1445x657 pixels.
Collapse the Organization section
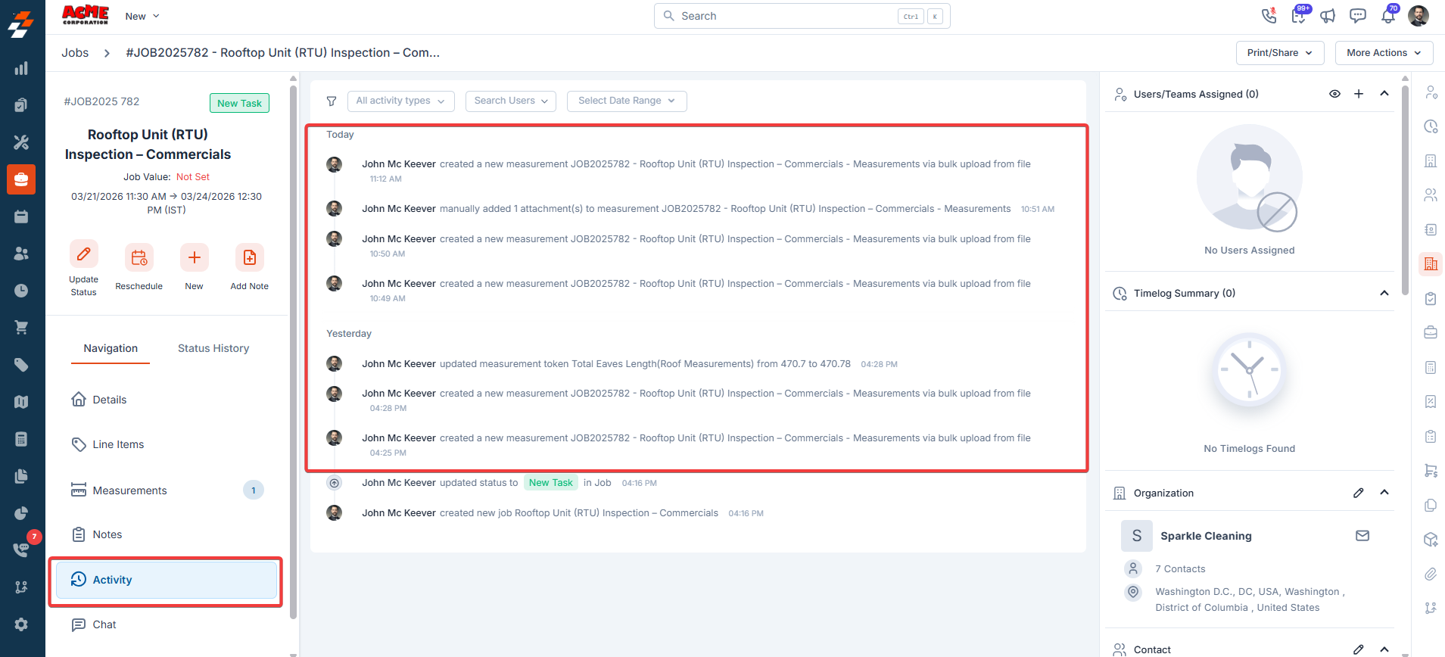(x=1384, y=493)
